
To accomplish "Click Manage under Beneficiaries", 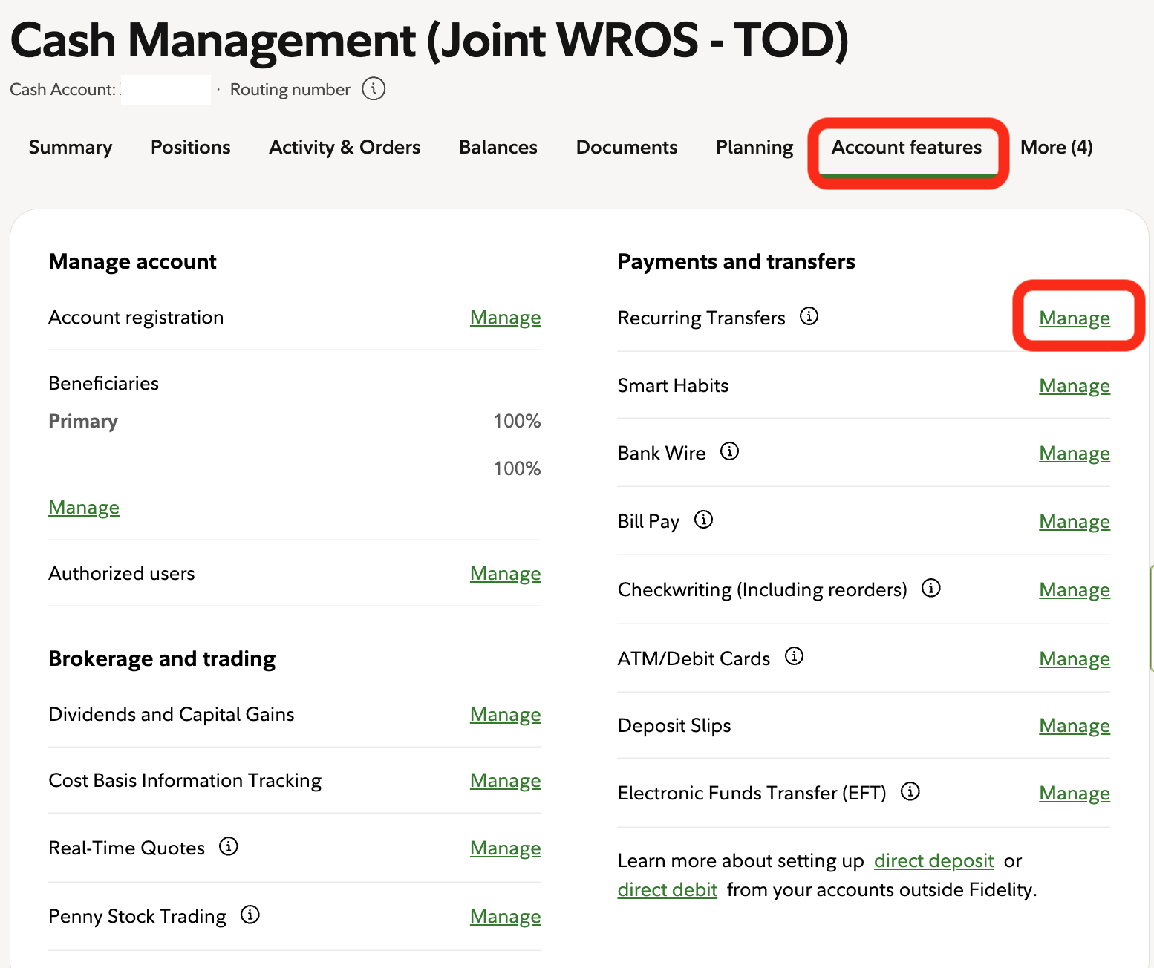I will [84, 508].
